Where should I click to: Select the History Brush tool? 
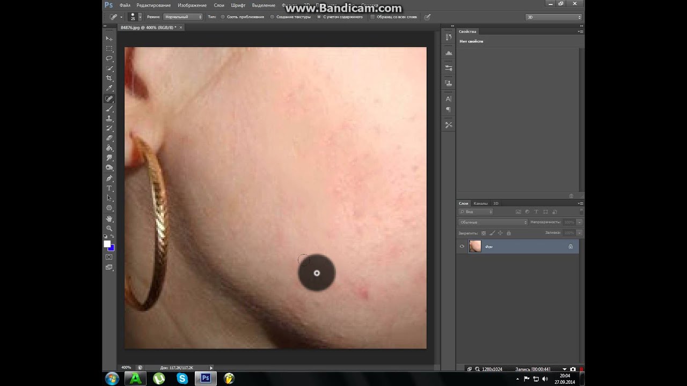(109, 128)
